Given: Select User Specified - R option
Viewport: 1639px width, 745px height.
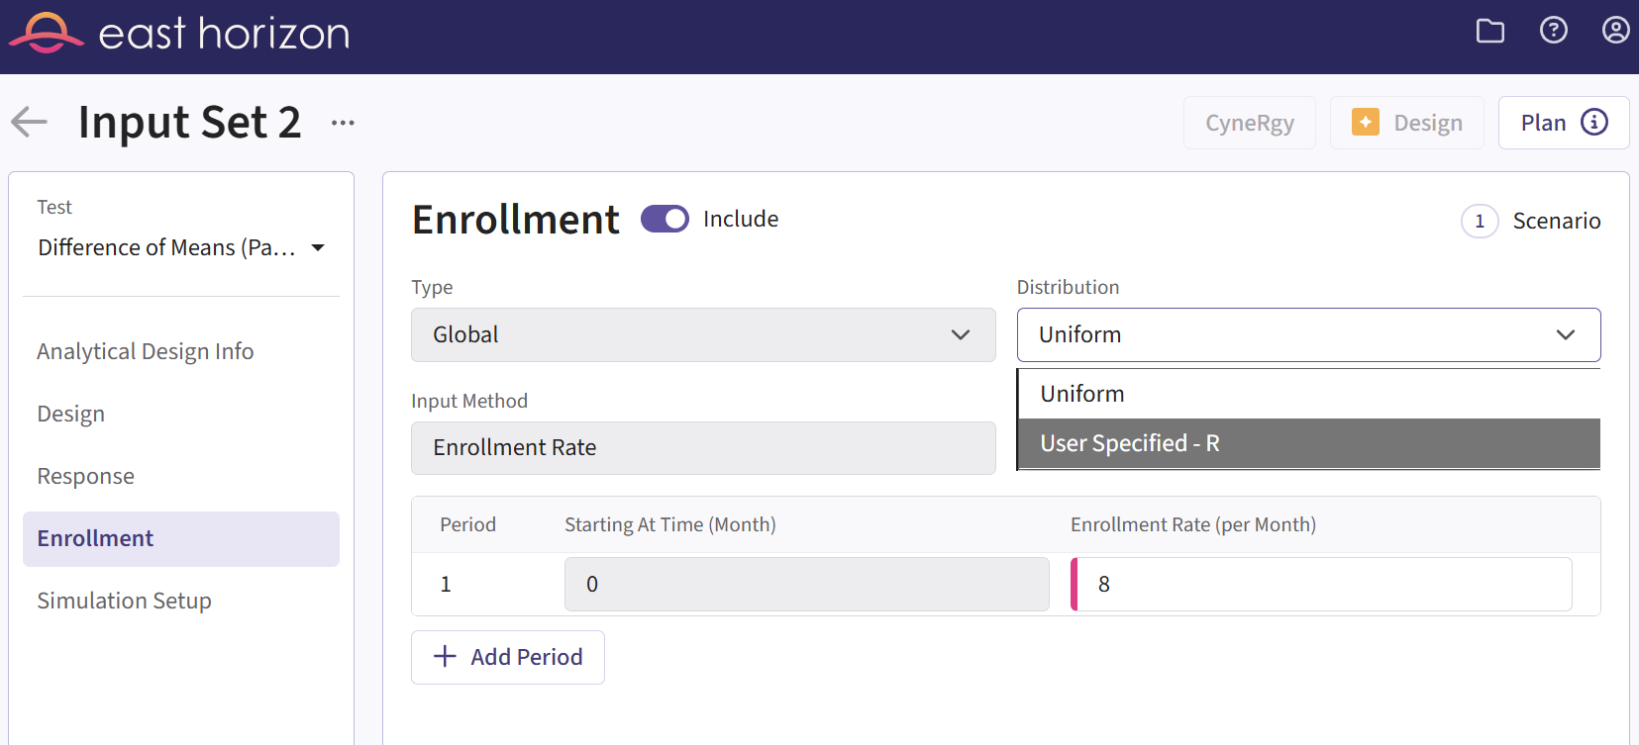Looking at the screenshot, I should 1307,443.
